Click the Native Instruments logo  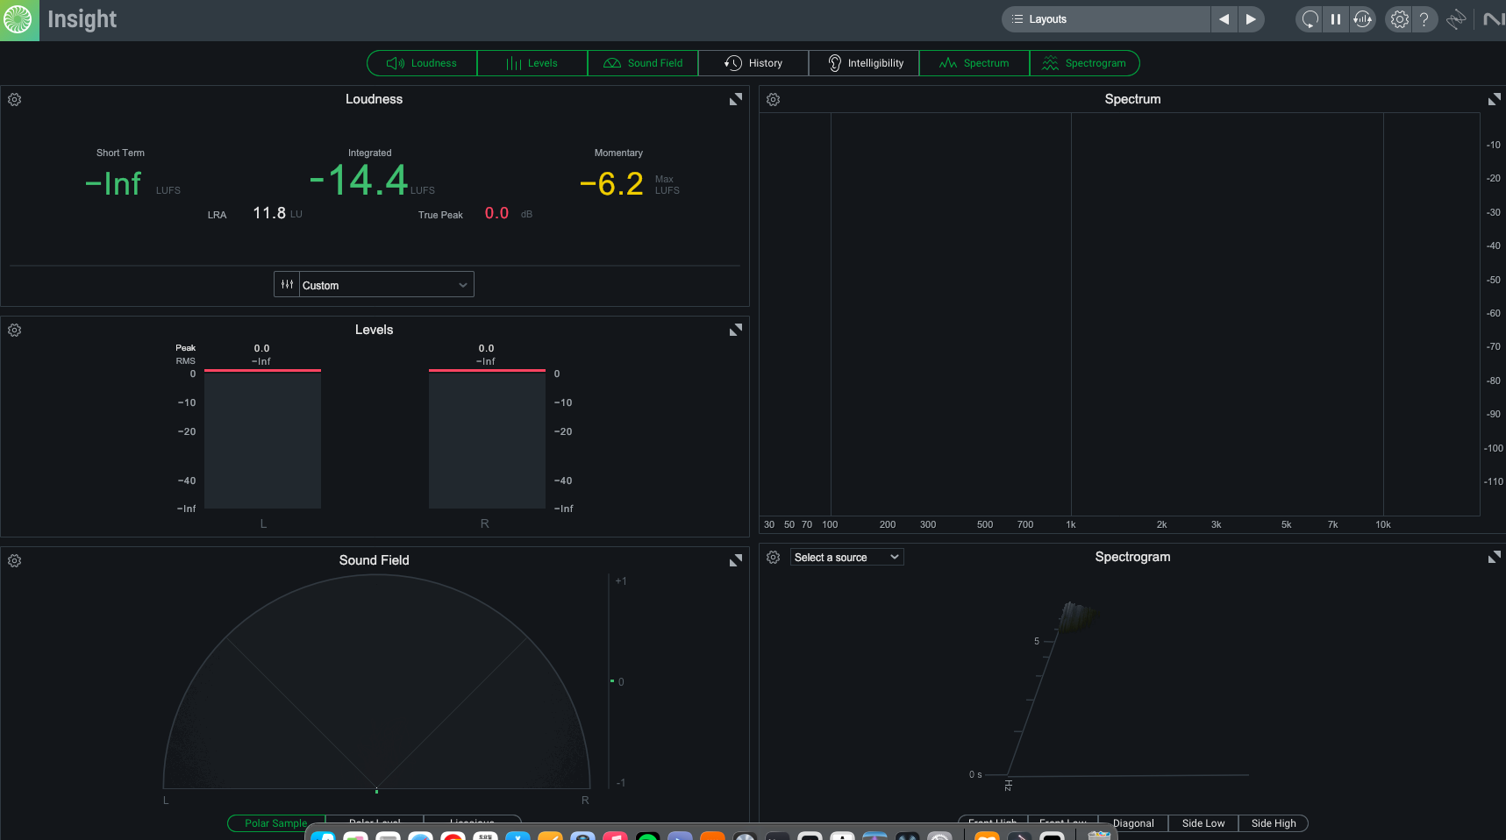point(1494,19)
